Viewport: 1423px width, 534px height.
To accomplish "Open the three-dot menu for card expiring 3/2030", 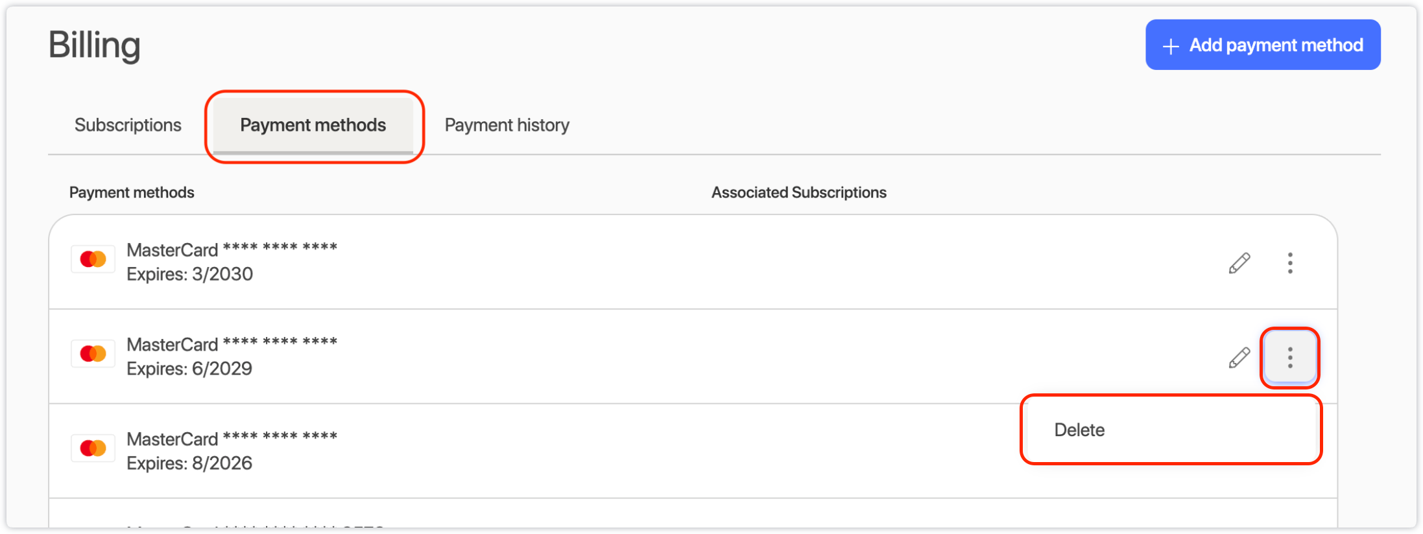I will click(1290, 263).
